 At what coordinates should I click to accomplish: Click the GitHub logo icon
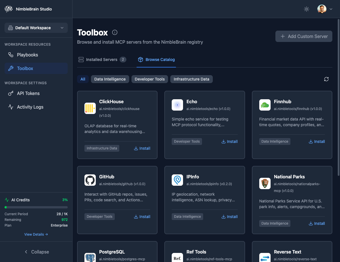(90, 180)
